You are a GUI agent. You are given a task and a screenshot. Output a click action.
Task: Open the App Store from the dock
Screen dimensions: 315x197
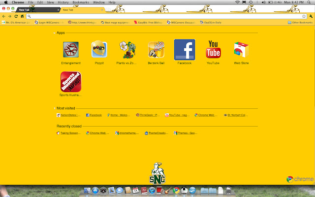tap(95, 190)
